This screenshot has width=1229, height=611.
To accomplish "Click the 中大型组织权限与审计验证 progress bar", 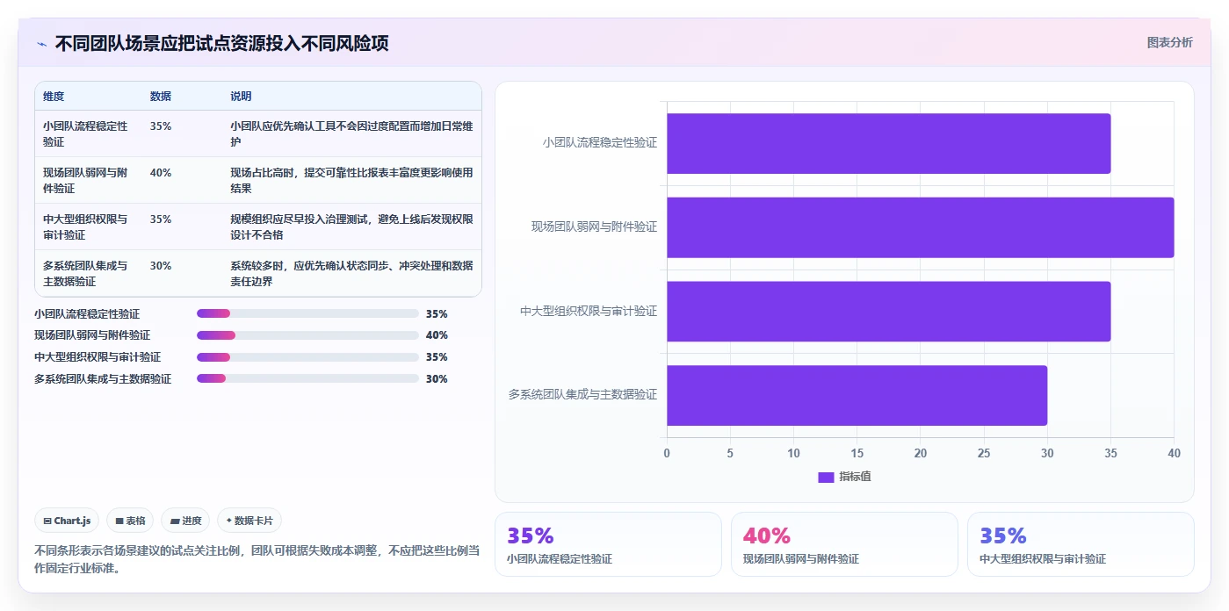I will pos(307,357).
